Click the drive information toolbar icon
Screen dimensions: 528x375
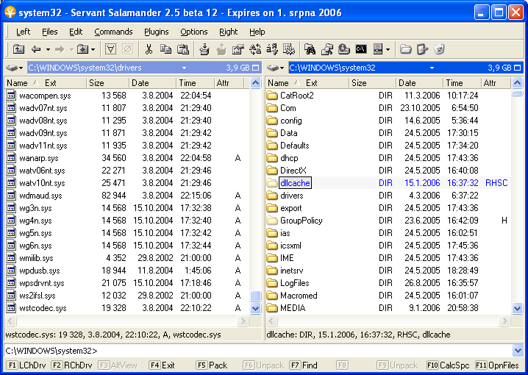coord(344,49)
